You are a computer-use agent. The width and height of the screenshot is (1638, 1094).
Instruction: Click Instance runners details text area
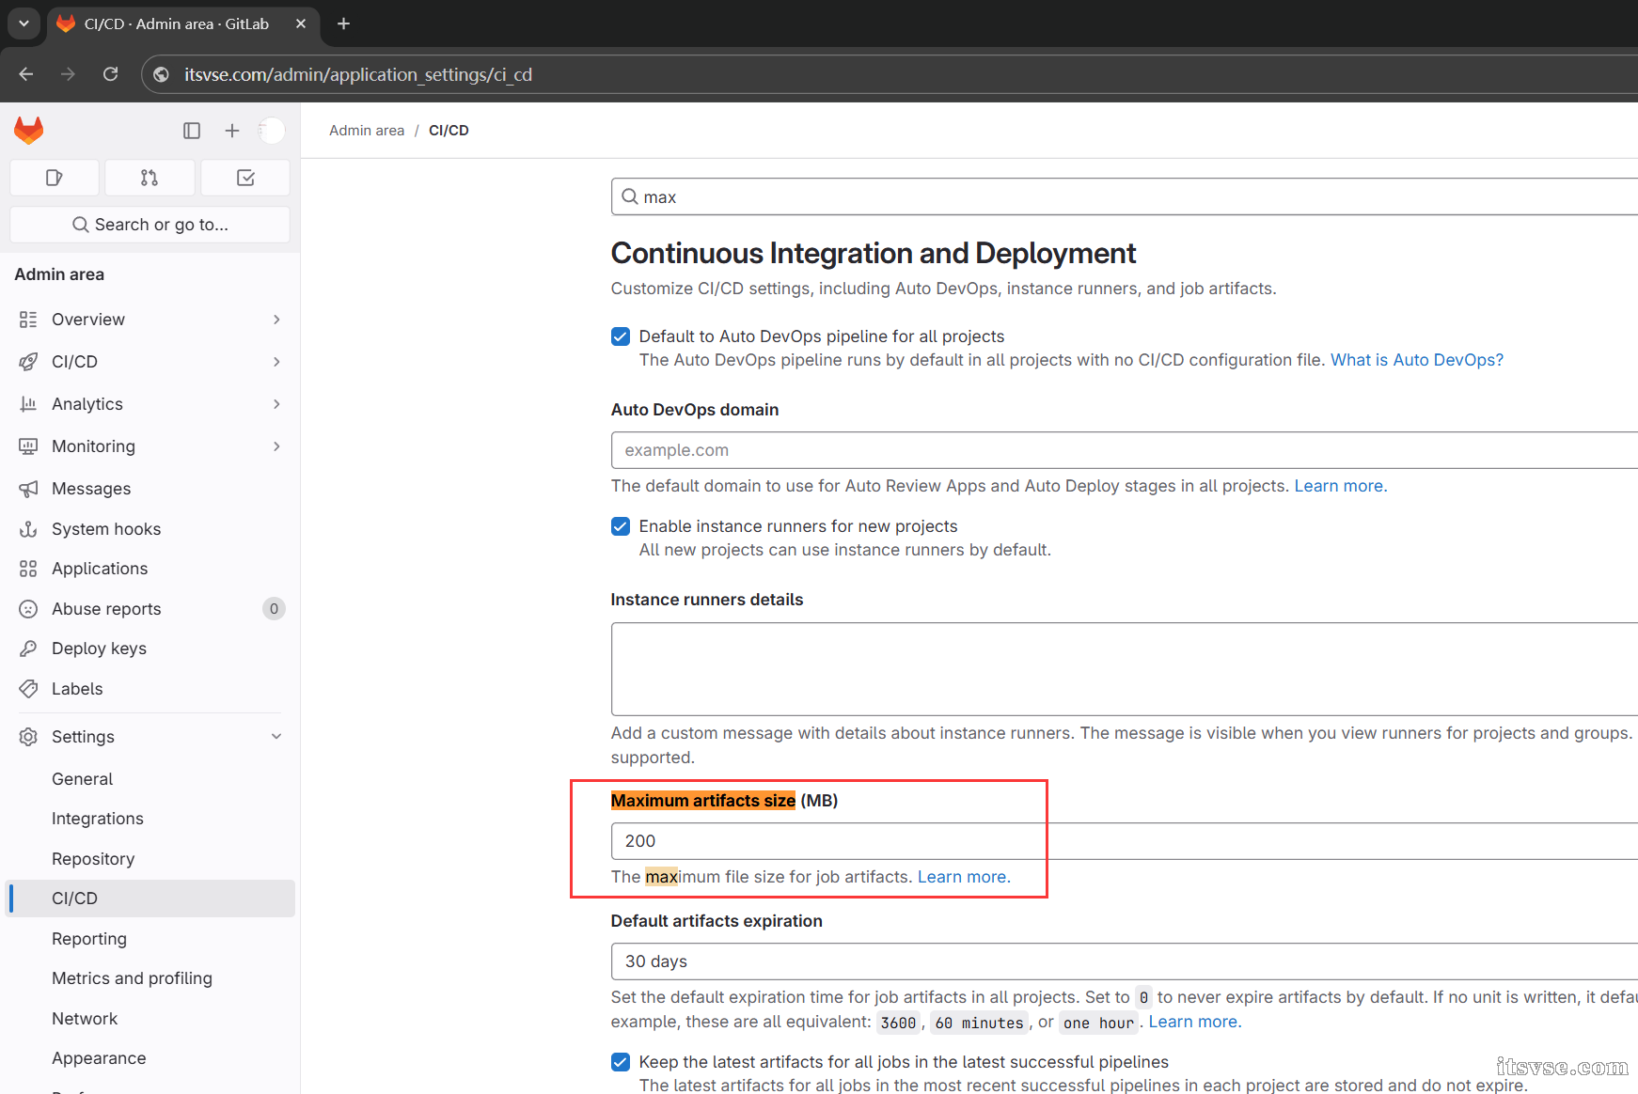pos(1124,669)
